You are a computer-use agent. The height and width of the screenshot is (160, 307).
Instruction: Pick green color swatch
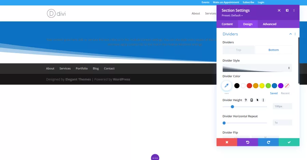click(x=268, y=85)
